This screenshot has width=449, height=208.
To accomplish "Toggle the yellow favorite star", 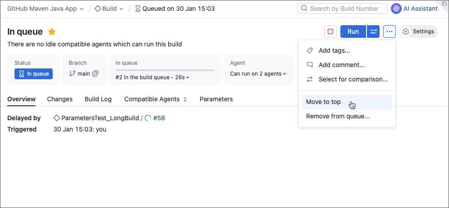I will click(52, 32).
